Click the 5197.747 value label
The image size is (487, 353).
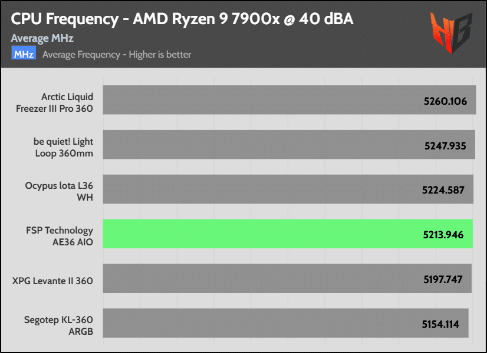click(x=443, y=279)
